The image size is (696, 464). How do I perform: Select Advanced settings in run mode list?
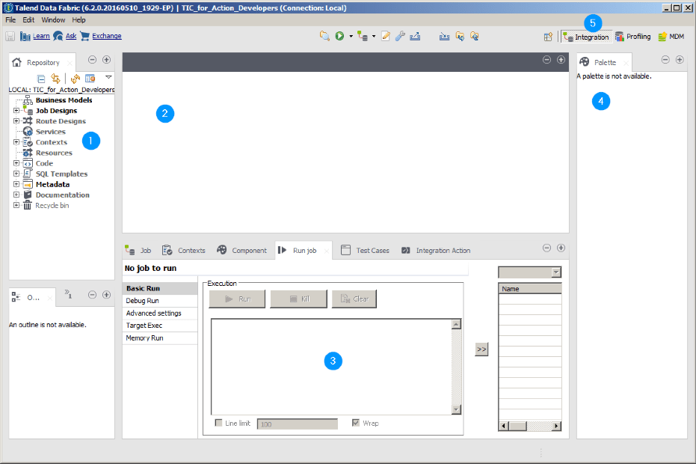[x=160, y=314]
